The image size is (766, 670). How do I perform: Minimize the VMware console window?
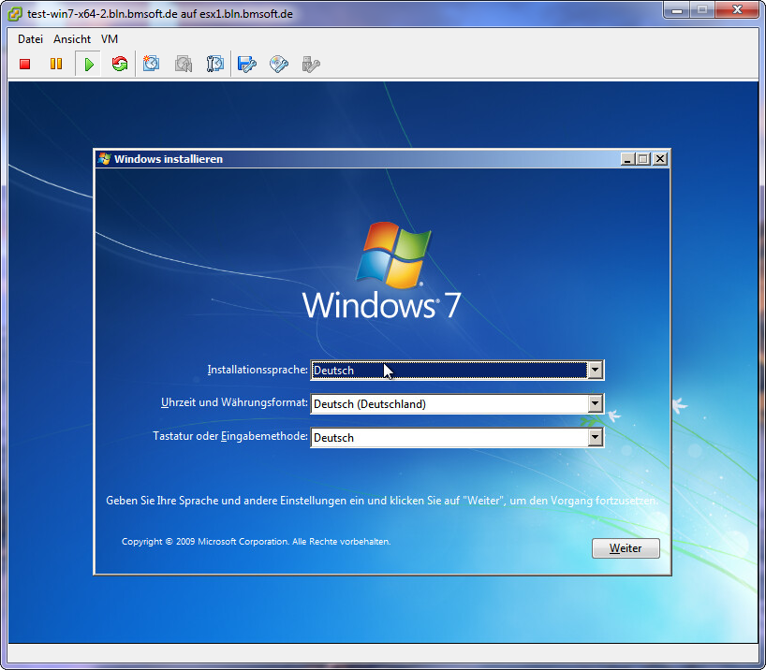coord(677,10)
